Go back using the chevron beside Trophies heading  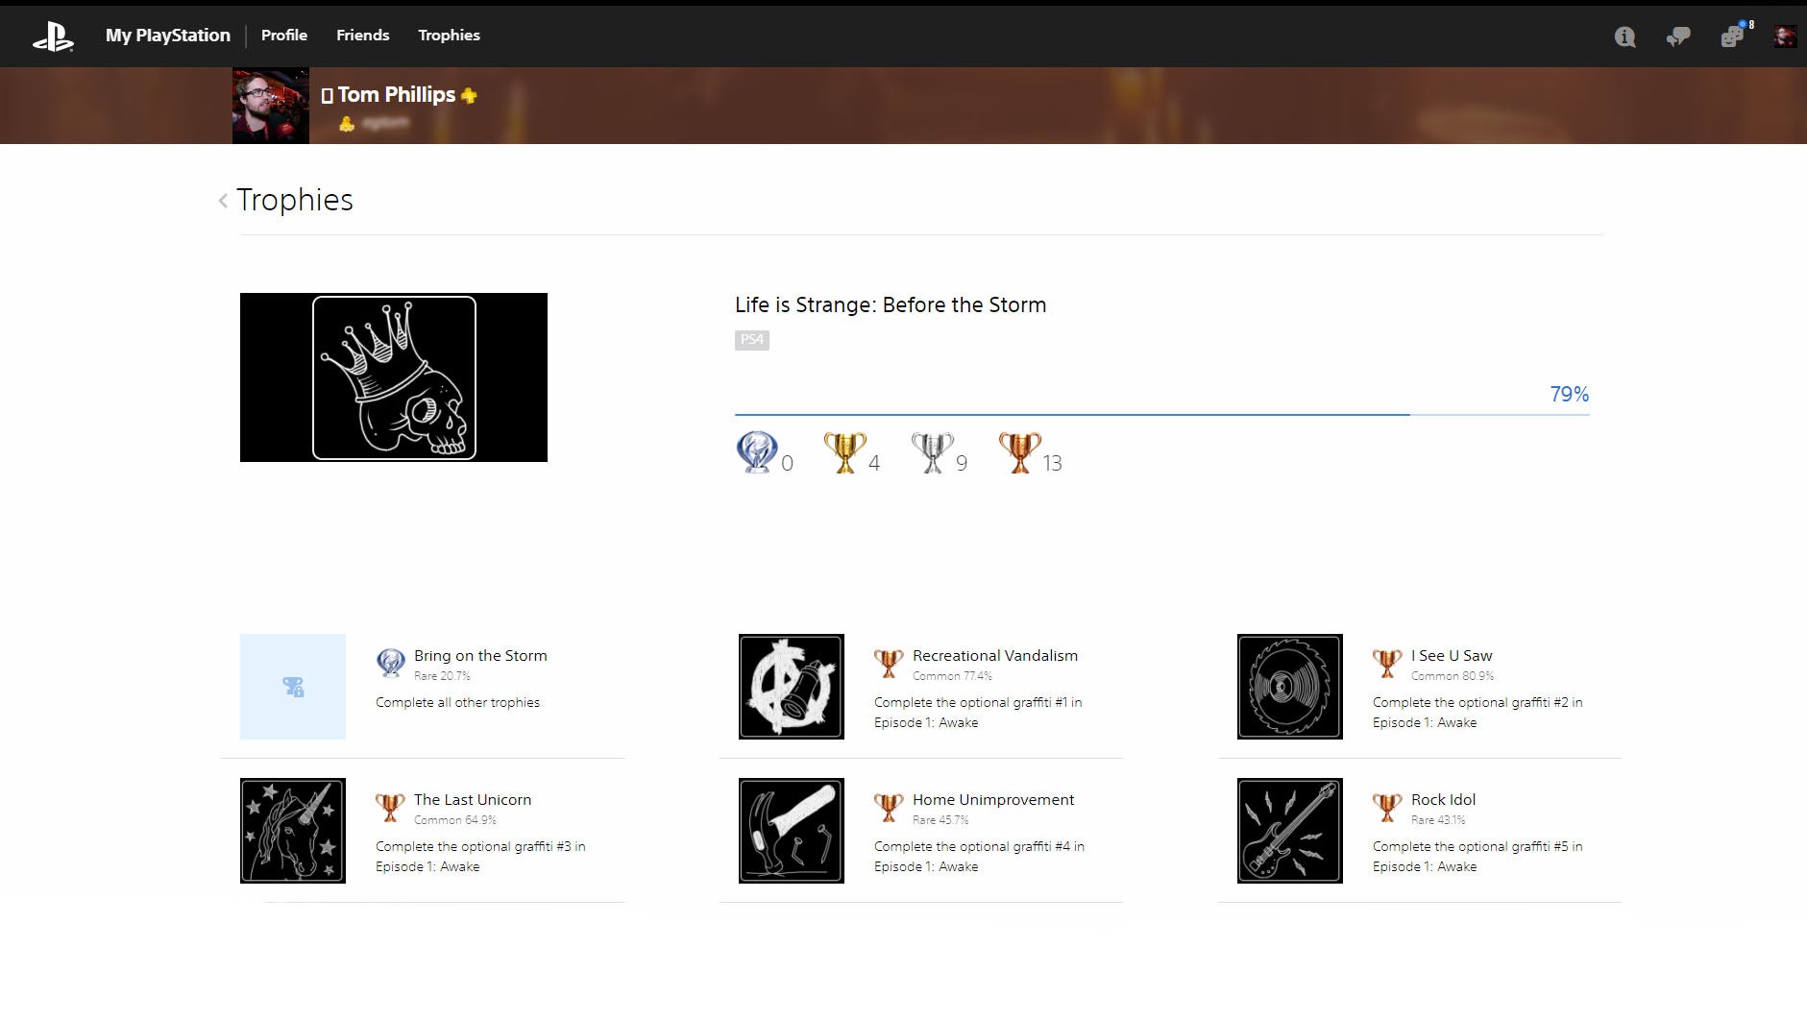pyautogui.click(x=223, y=200)
